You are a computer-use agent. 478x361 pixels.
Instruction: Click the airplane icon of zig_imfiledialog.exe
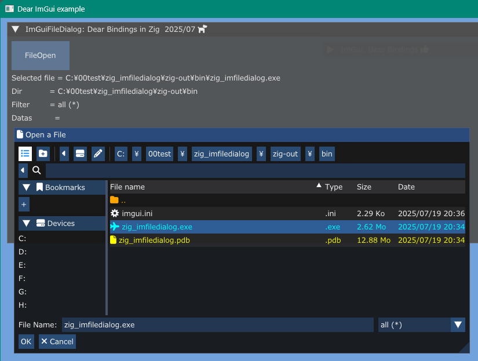pyautogui.click(x=115, y=227)
